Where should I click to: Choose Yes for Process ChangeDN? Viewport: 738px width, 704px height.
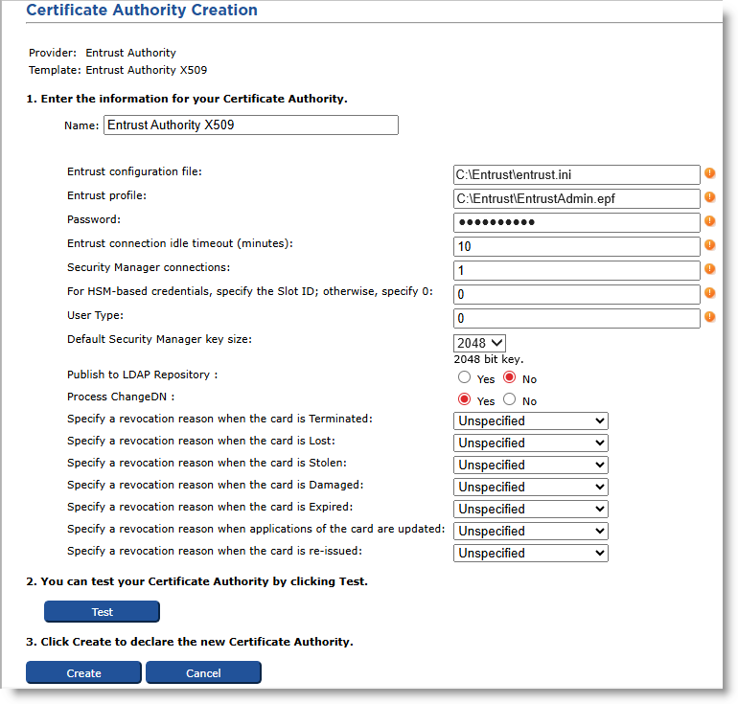pos(465,400)
